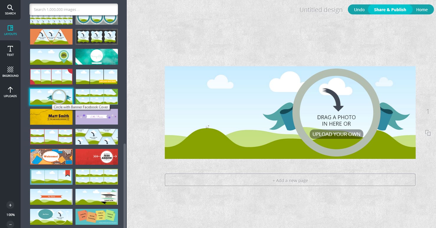Image resolution: width=436 pixels, height=228 pixels.
Task: Open the Uploads panel
Action: [x=10, y=92]
